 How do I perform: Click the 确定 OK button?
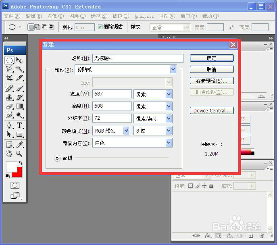[212, 58]
